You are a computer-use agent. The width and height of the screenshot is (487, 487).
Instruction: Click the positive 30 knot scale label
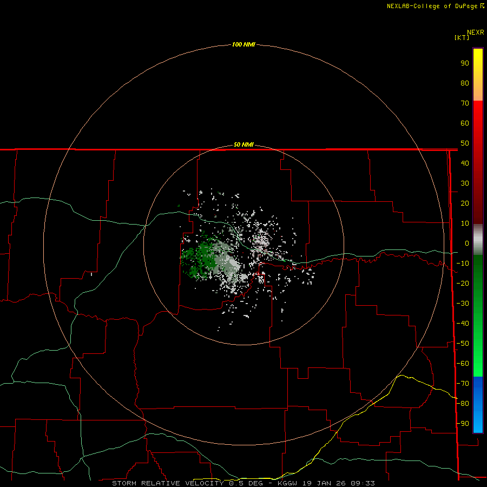tap(465, 183)
